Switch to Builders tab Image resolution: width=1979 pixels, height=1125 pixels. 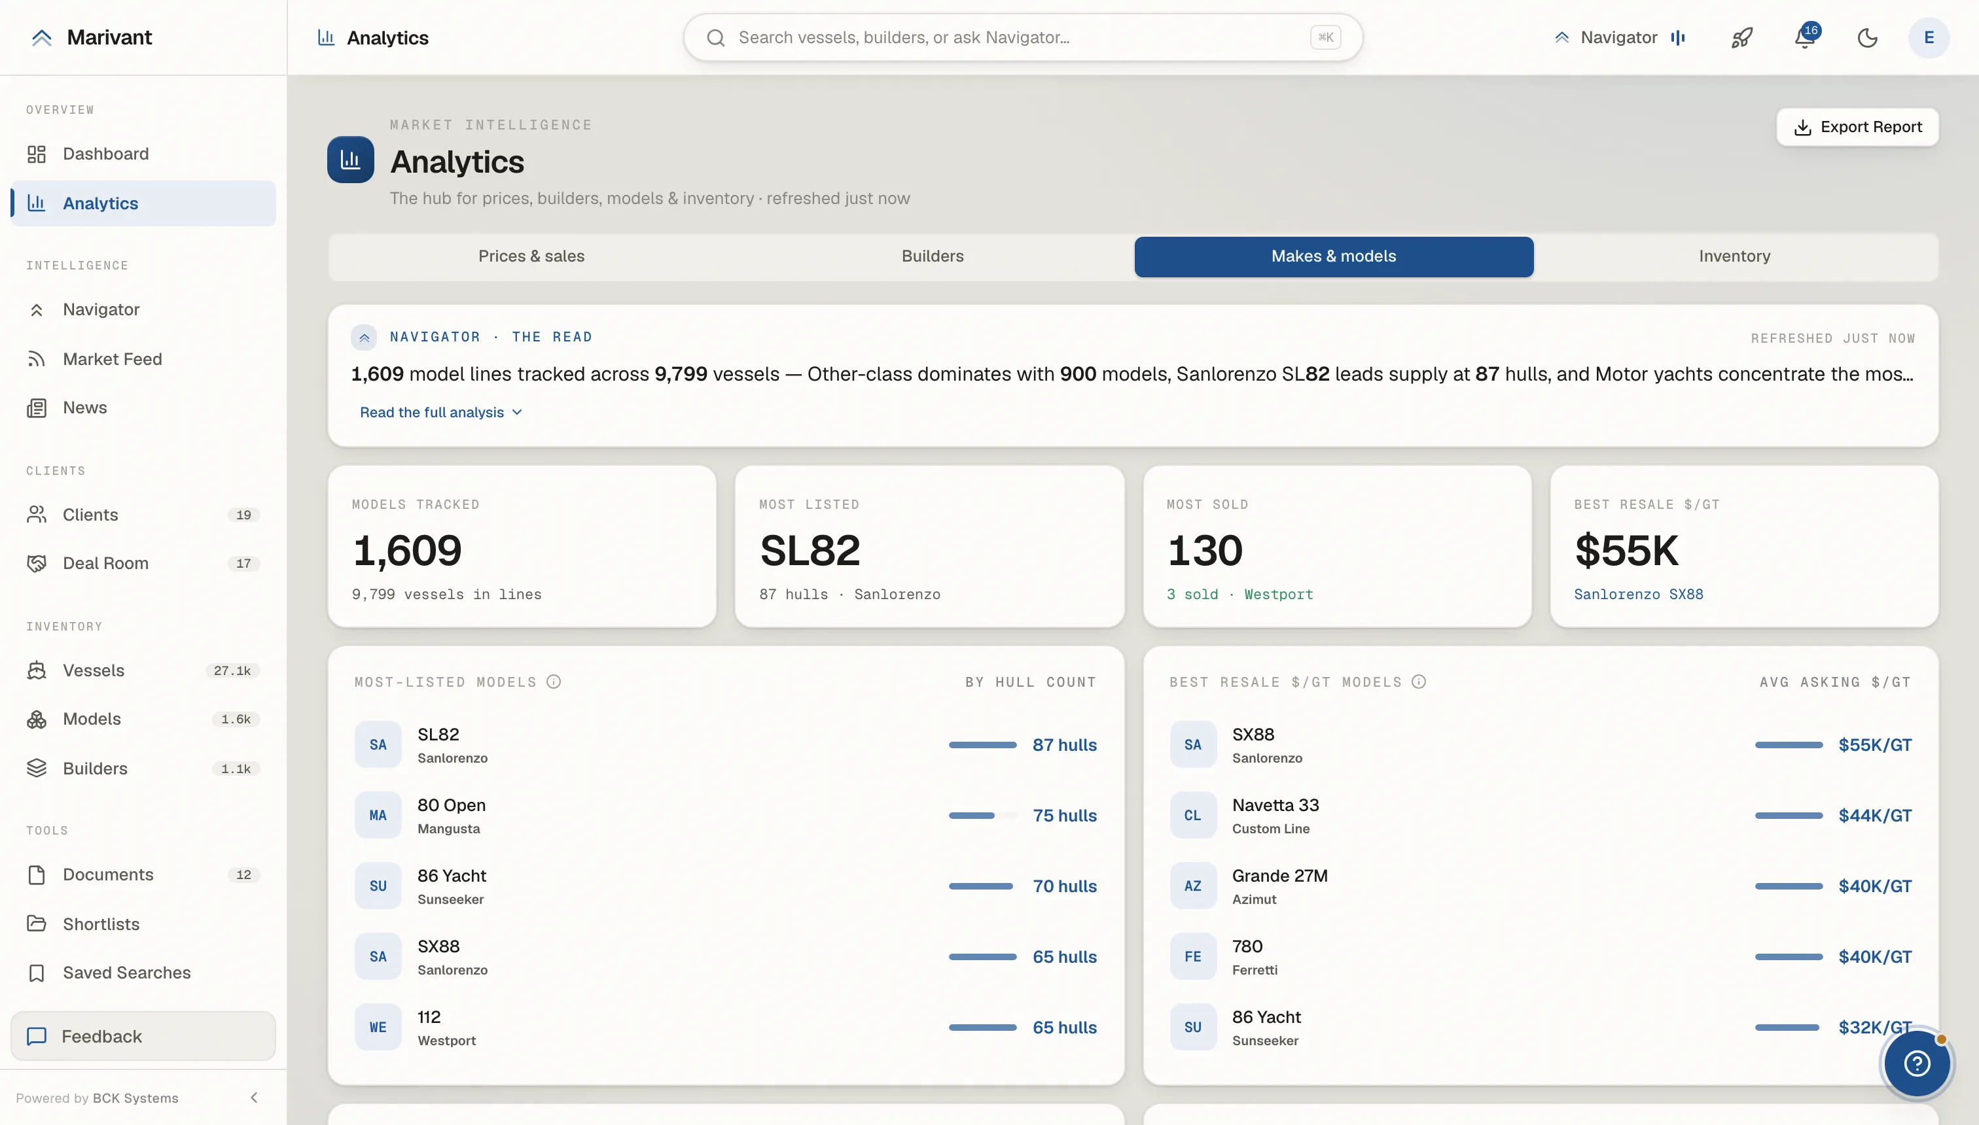[933, 256]
